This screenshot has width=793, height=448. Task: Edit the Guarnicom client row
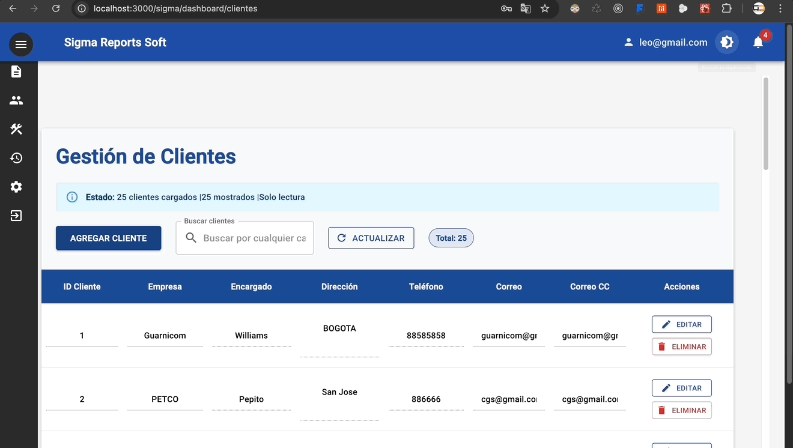[681, 324]
